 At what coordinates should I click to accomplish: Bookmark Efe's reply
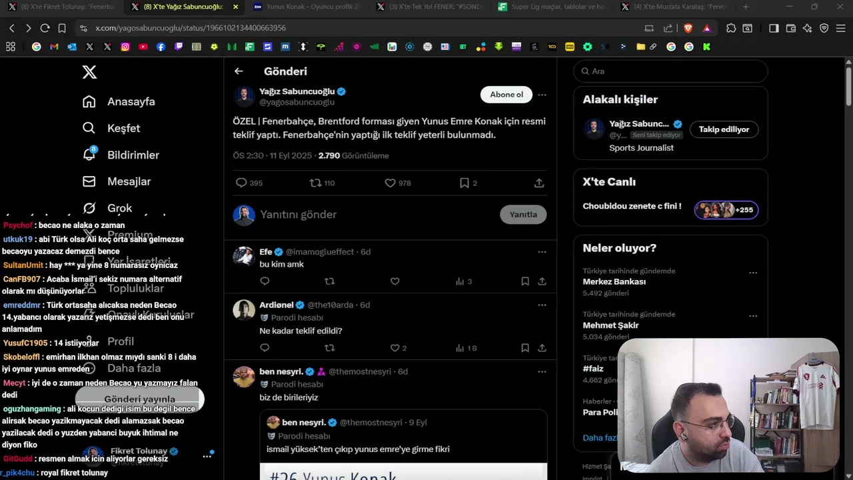pos(525,281)
